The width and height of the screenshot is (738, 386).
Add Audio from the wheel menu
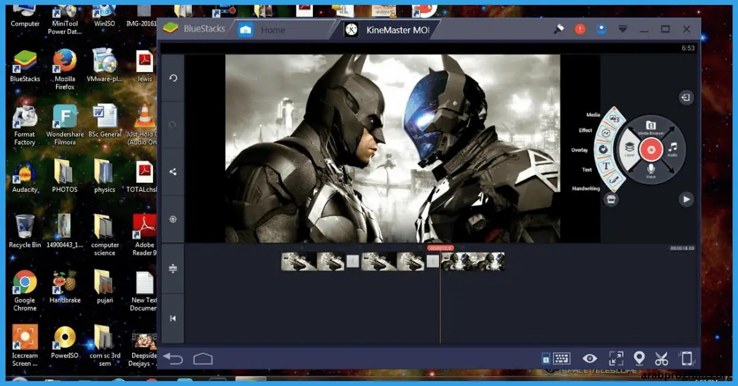pyautogui.click(x=673, y=149)
